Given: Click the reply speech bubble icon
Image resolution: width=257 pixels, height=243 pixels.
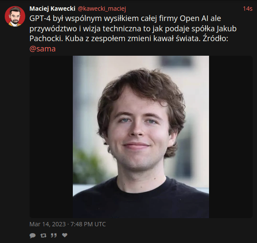Looking at the screenshot, I should pyautogui.click(x=33, y=235).
